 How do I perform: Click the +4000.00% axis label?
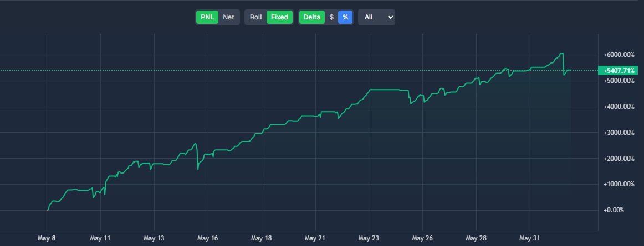(x=619, y=107)
